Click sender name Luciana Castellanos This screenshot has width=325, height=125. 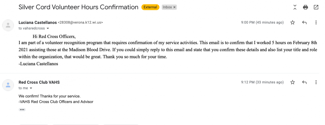point(38,22)
